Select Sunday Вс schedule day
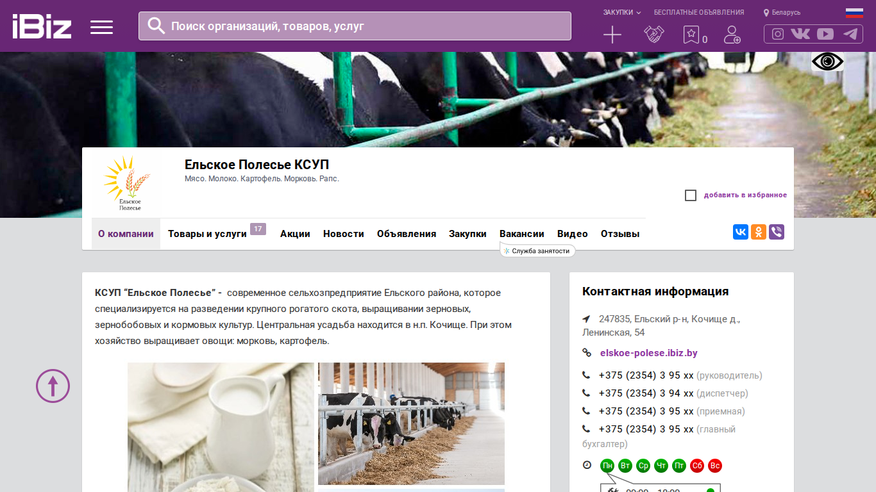The height and width of the screenshot is (492, 876). click(715, 466)
